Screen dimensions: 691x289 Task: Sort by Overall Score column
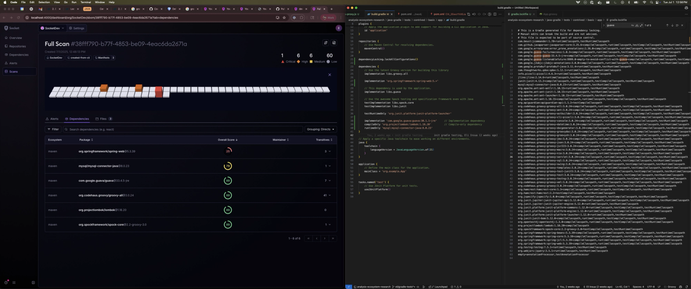pos(228,140)
